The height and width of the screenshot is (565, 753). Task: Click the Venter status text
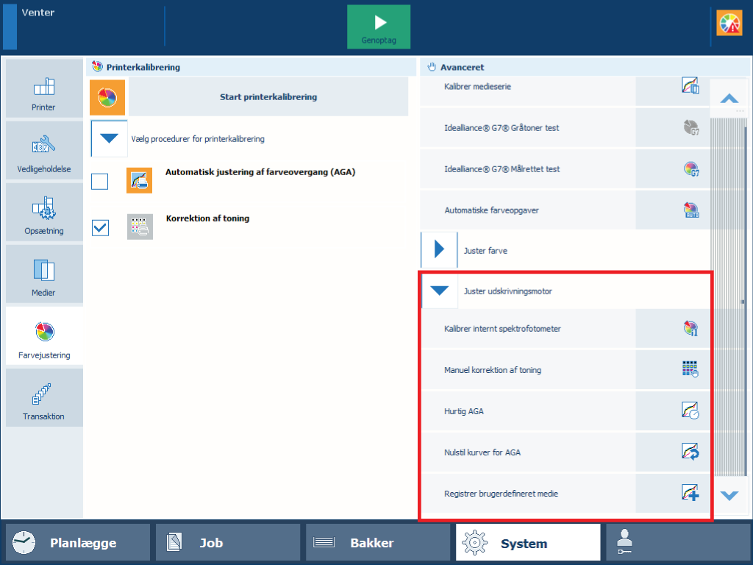coord(38,13)
